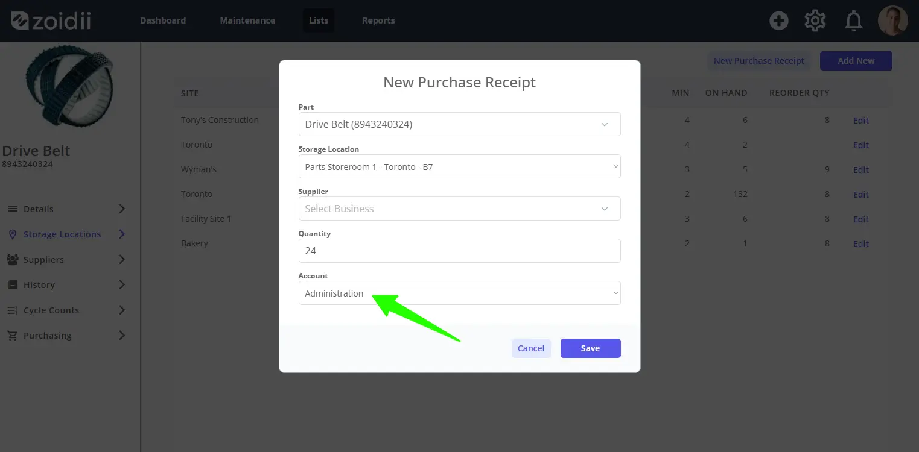Click the REORDER QTY column header
919x452 pixels.
(799, 93)
